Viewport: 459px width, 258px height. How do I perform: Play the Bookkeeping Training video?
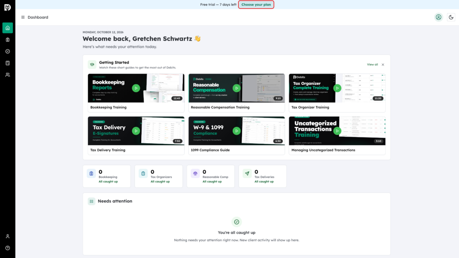point(136,88)
